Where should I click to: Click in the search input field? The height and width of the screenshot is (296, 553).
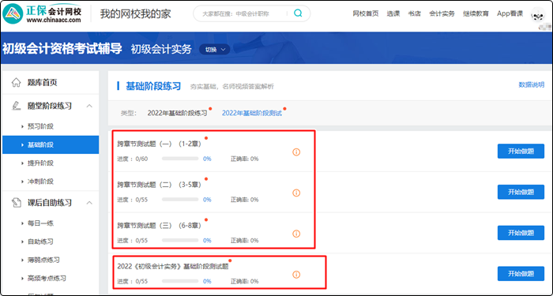point(243,13)
